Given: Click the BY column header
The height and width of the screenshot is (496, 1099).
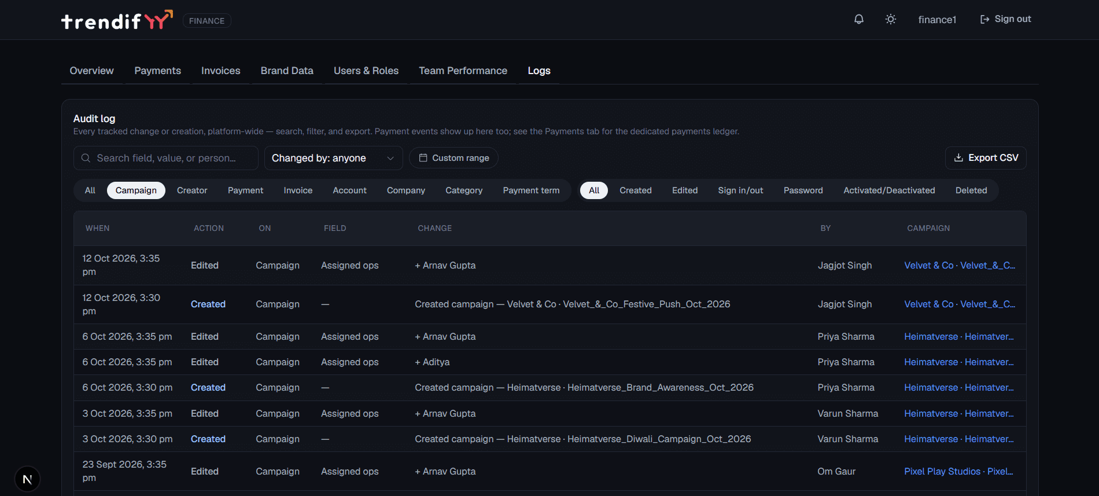Looking at the screenshot, I should (x=825, y=228).
